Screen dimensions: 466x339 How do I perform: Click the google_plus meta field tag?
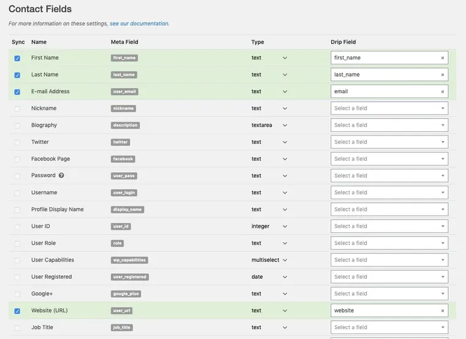click(x=126, y=294)
